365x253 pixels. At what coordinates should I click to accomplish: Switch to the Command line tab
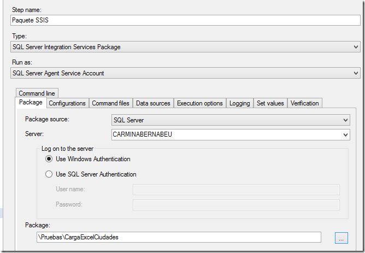pos(36,93)
